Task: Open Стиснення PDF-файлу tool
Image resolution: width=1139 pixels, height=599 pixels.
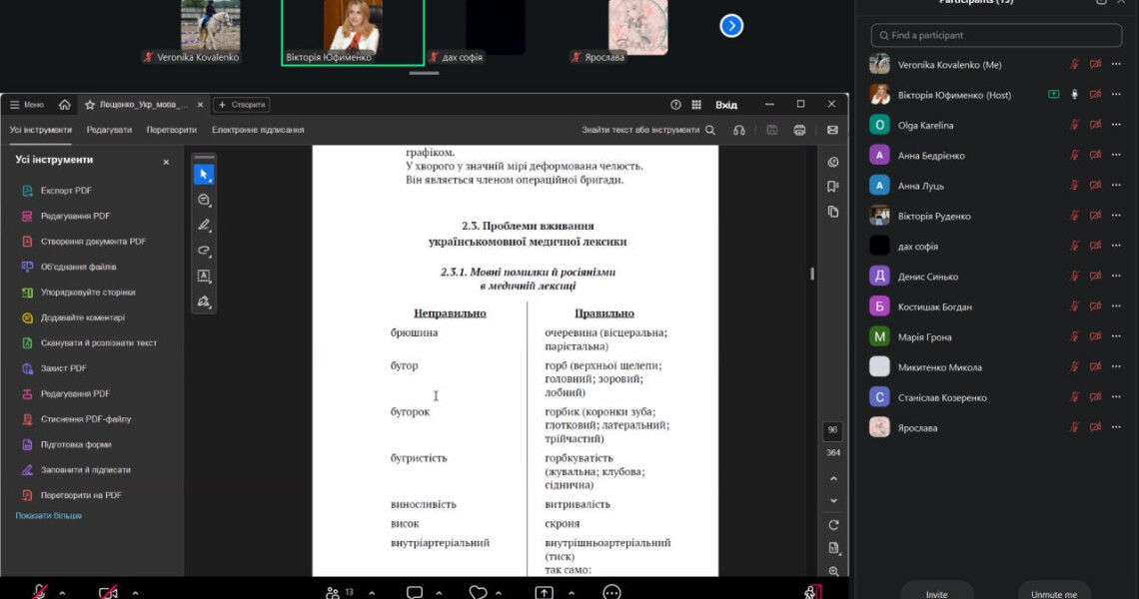Action: (x=86, y=419)
